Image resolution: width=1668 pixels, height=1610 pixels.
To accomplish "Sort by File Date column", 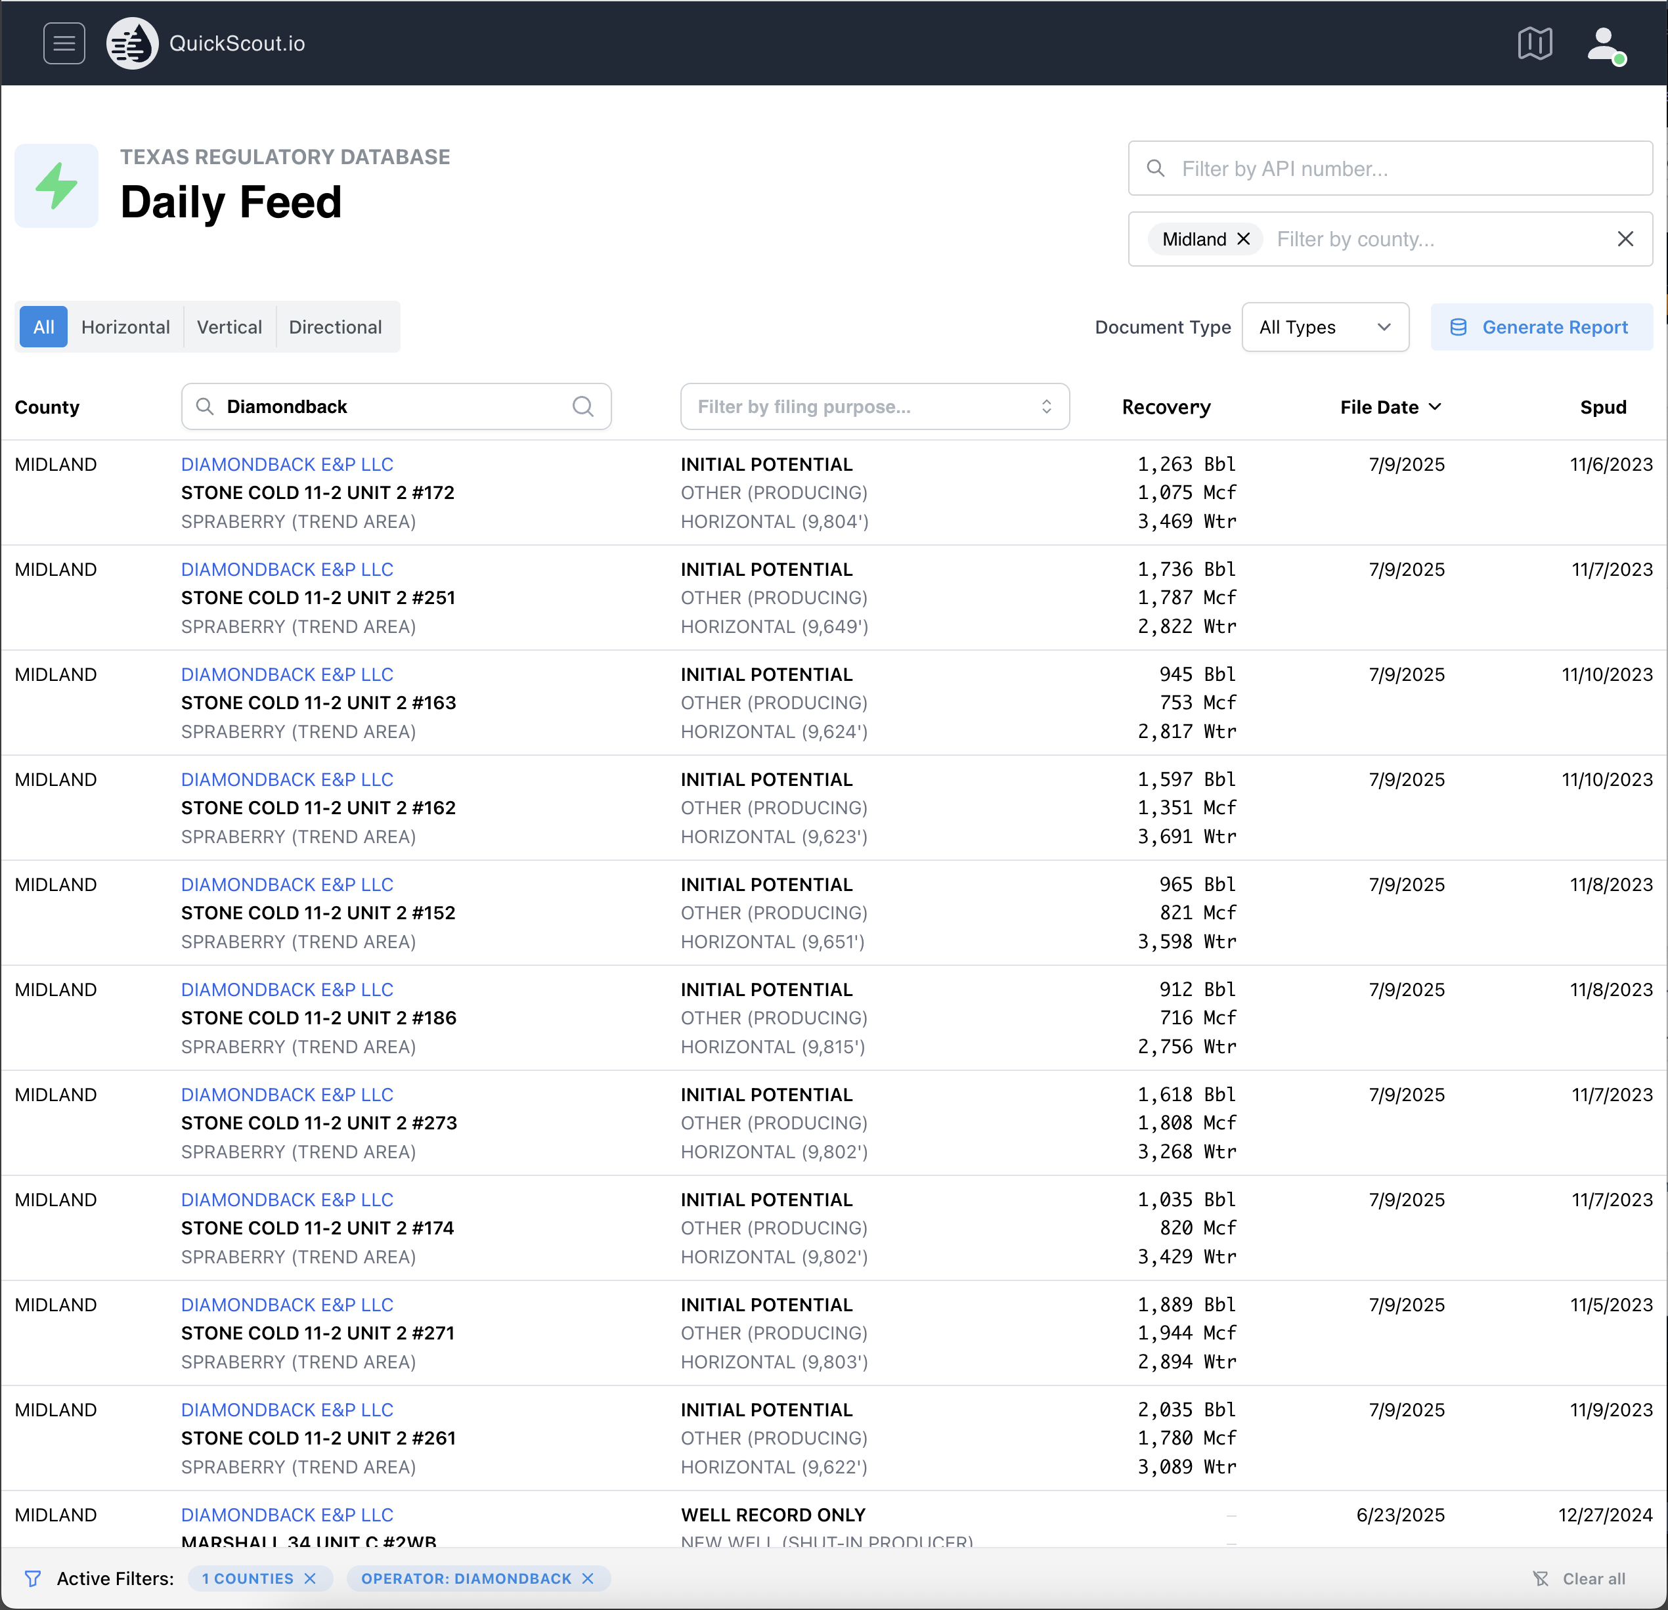I will [1391, 406].
